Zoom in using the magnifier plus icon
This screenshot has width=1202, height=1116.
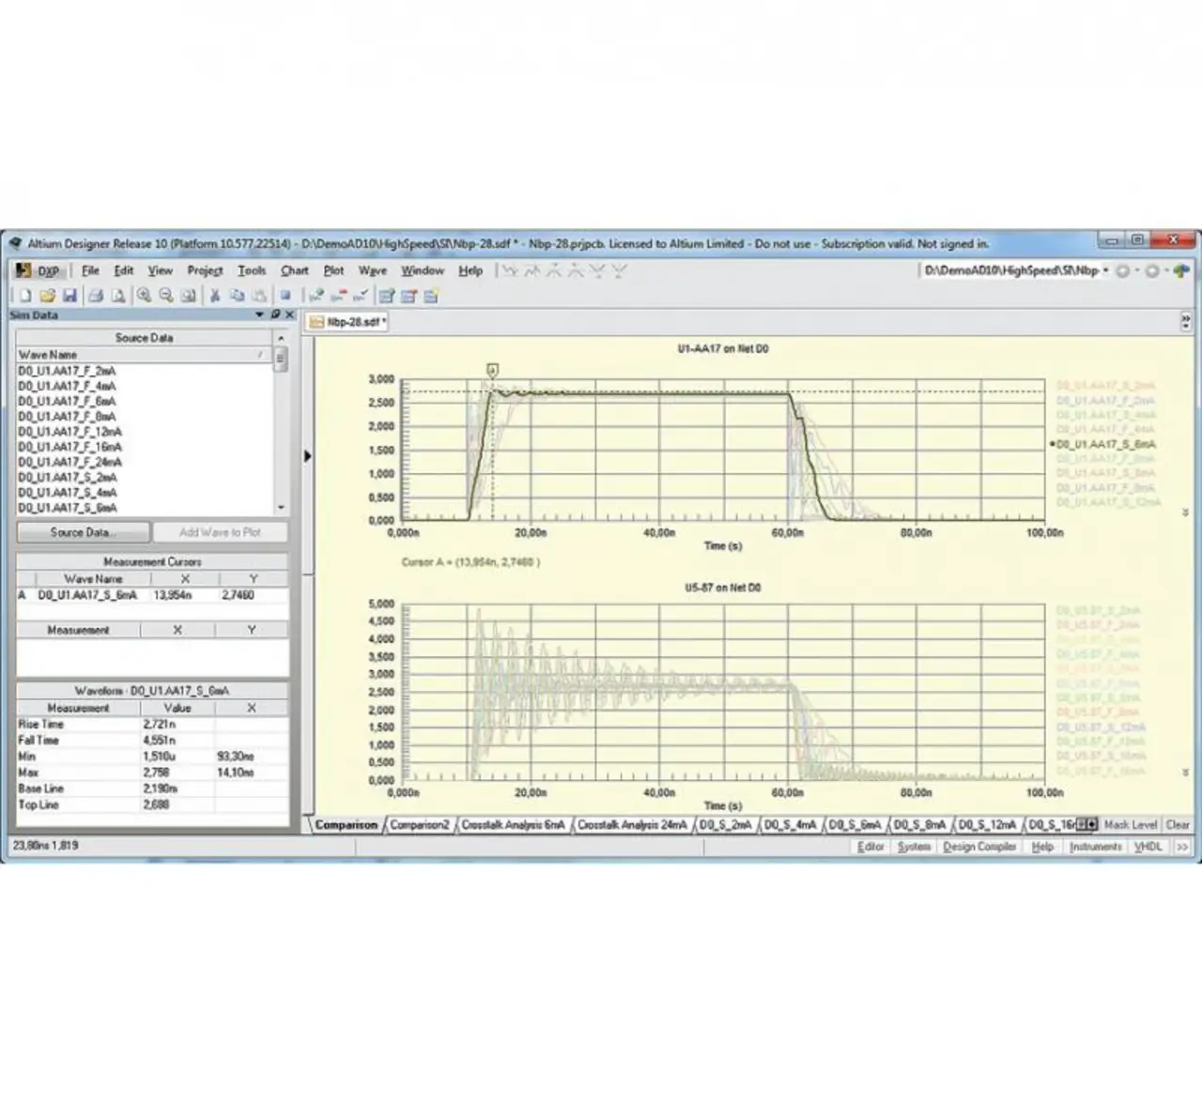pos(144,296)
